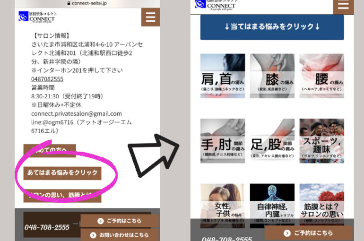Choose the 女性,子供 category tile

click(x=223, y=203)
